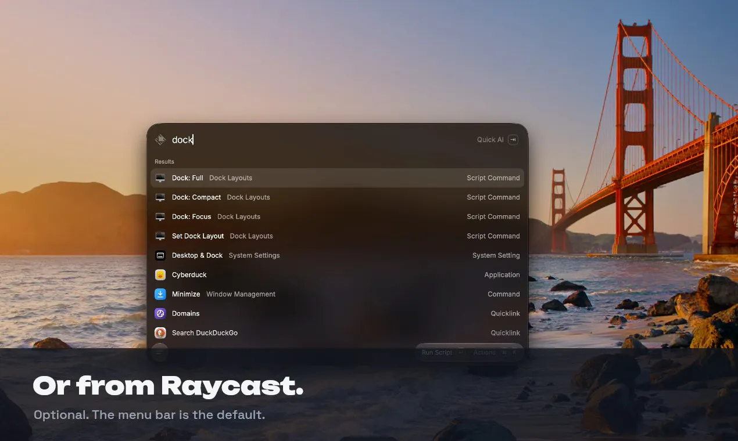738x441 pixels.
Task: Click the Desktop & Dock settings icon
Action: 160,255
